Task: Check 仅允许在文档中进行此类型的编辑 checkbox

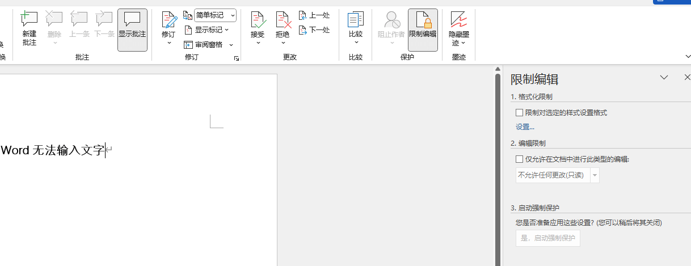Action: coord(519,159)
